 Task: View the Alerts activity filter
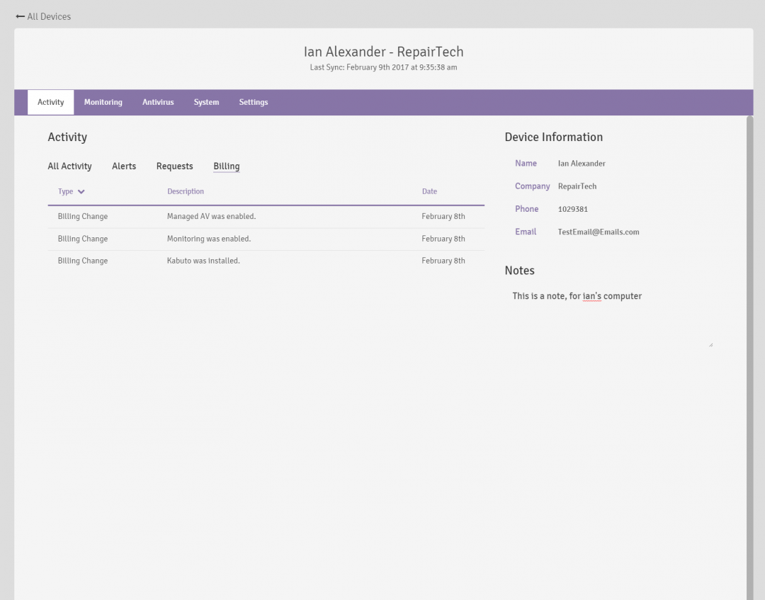pyautogui.click(x=124, y=166)
